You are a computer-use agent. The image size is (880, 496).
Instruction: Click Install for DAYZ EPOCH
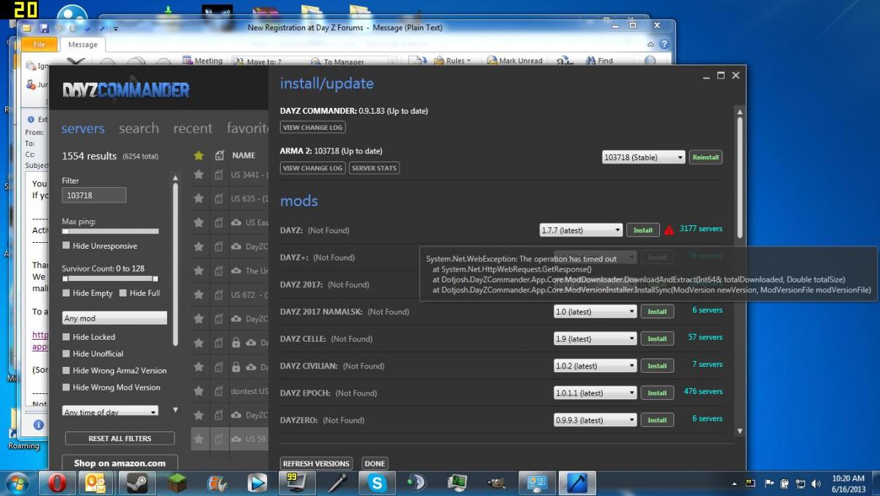tap(657, 393)
